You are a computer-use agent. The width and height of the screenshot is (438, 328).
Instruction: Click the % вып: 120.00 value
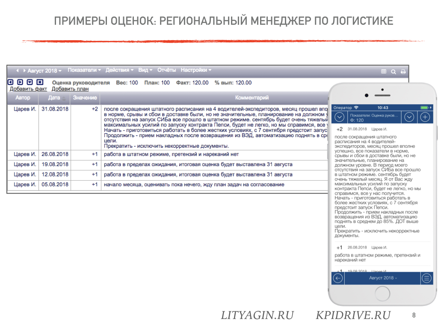pos(233,83)
